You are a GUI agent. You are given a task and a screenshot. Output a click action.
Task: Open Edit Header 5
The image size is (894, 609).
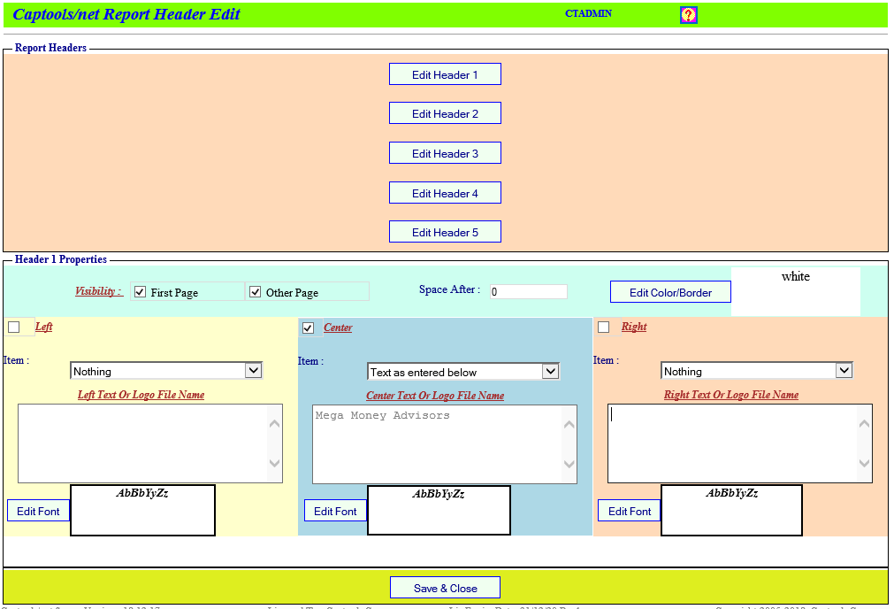pyautogui.click(x=445, y=232)
